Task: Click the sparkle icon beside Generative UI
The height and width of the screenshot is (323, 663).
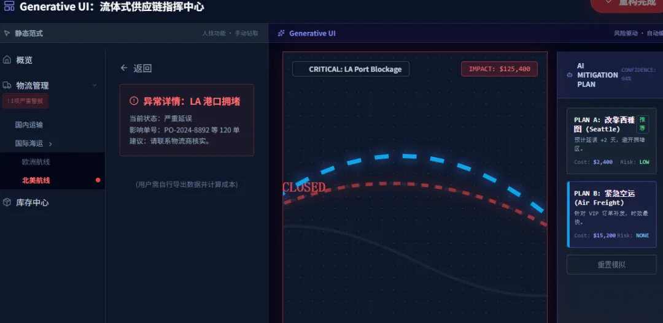Action: click(x=281, y=33)
